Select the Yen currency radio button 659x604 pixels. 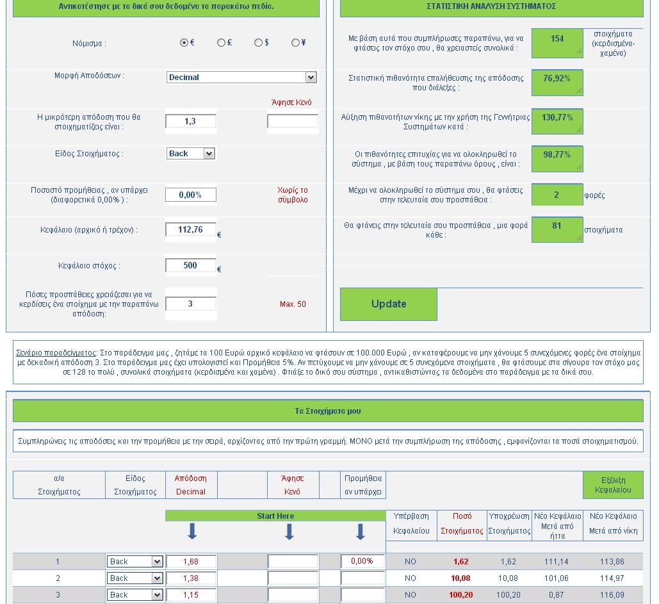pyautogui.click(x=295, y=43)
